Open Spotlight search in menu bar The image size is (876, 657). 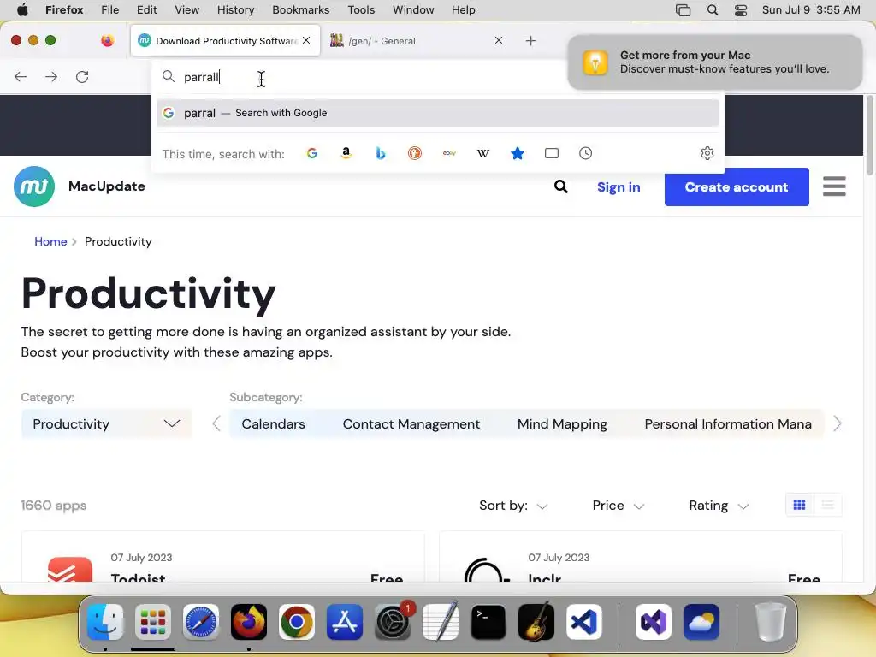[713, 9]
